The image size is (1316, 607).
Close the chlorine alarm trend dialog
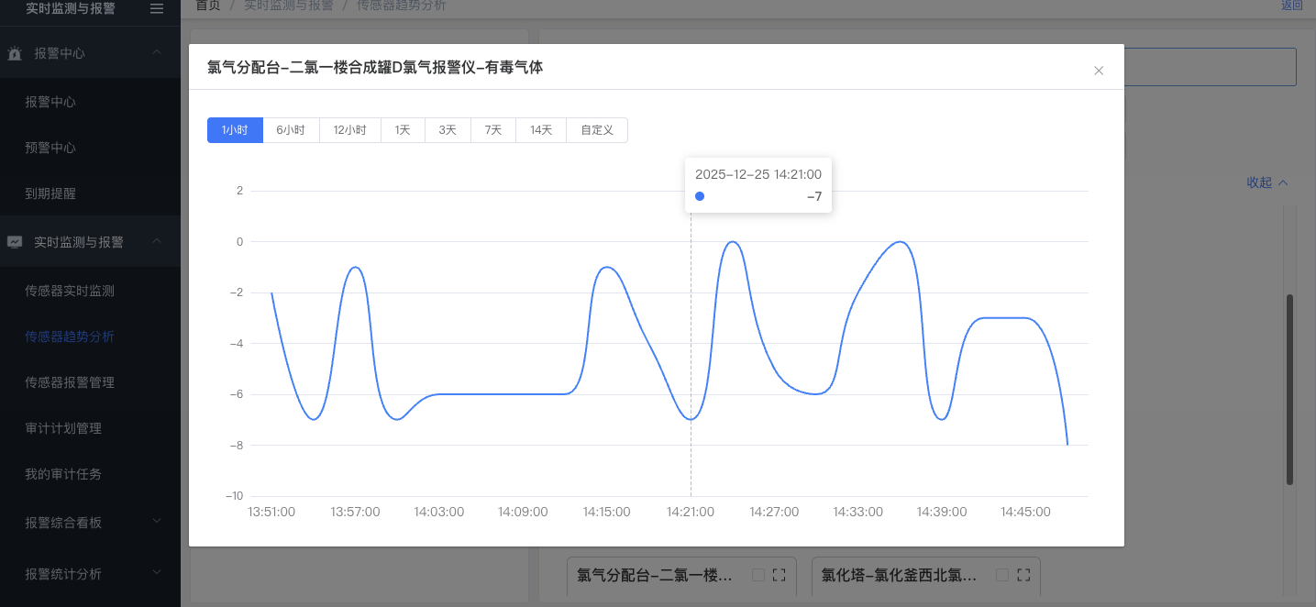click(x=1099, y=71)
